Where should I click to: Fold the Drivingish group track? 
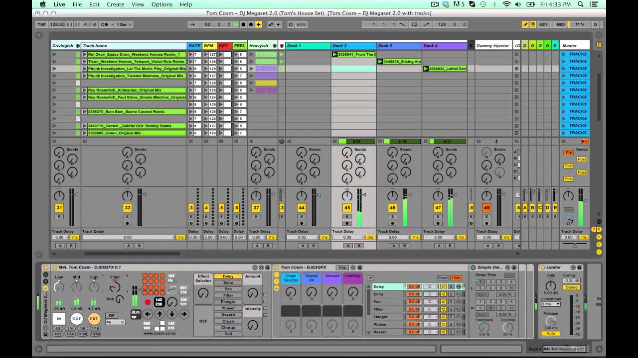tap(77, 46)
